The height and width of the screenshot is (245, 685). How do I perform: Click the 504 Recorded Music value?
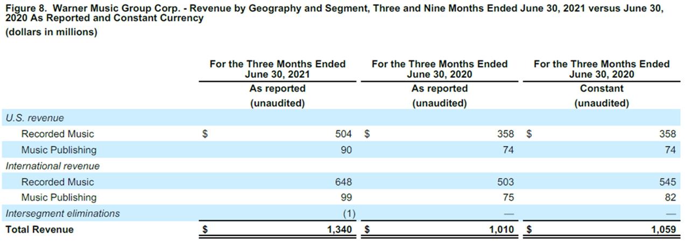(x=343, y=134)
